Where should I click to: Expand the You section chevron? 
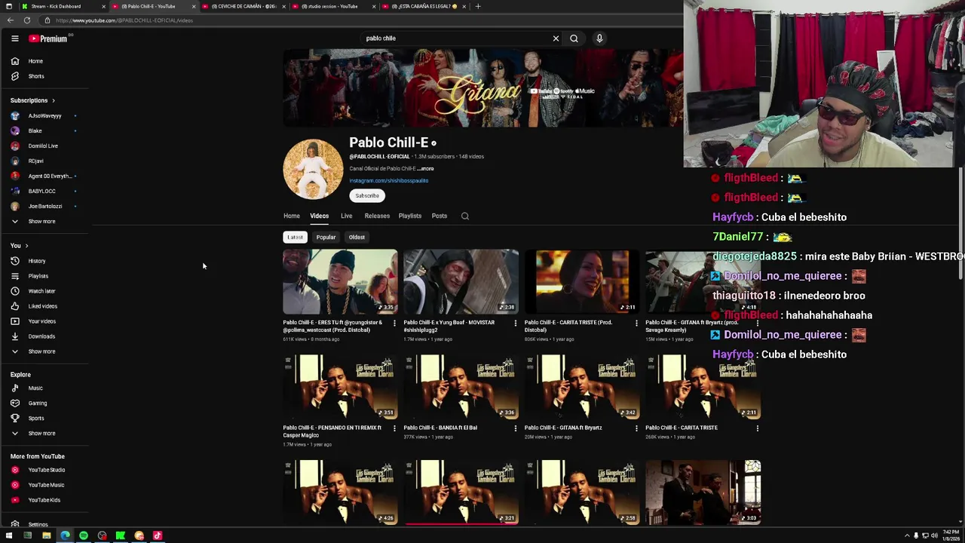(x=26, y=246)
